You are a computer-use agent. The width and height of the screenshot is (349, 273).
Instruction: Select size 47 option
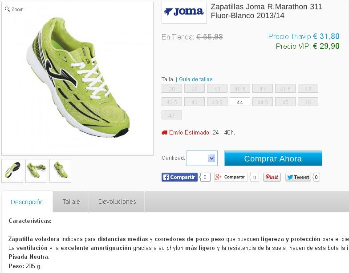(172, 115)
